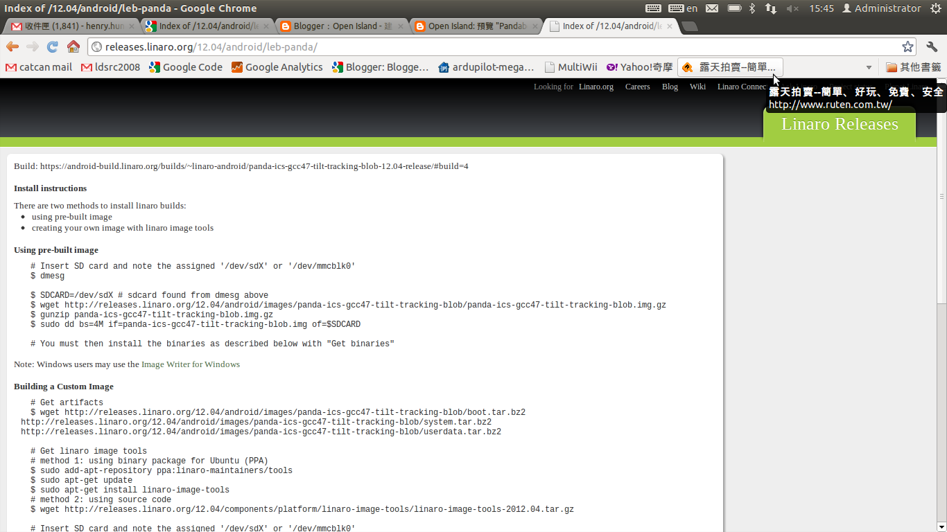Reload the current page

(53, 46)
